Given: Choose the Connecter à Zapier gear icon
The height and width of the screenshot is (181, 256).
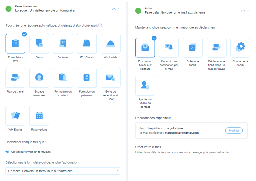Looking at the screenshot, I should (x=240, y=47).
